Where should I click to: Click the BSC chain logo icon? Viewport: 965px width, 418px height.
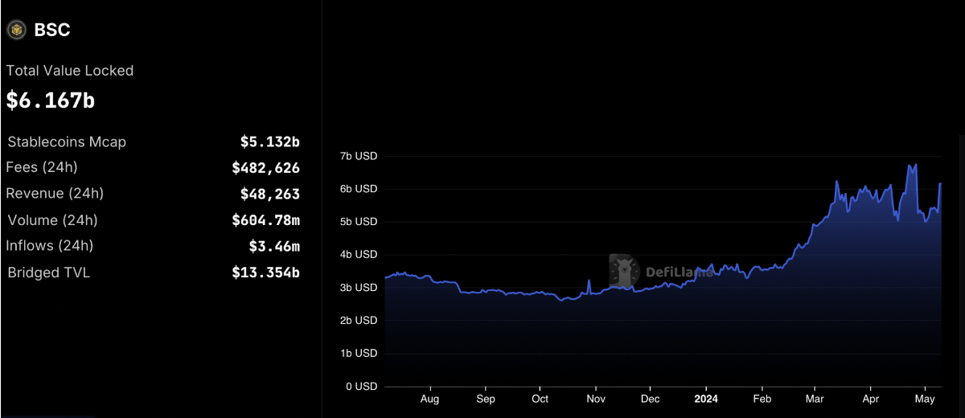coord(16,31)
